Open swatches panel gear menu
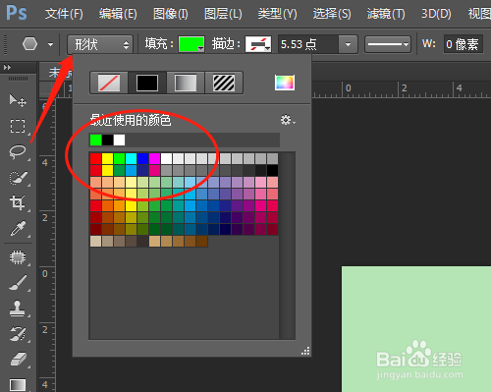Screen dimensions: 491x392 pyautogui.click(x=288, y=120)
